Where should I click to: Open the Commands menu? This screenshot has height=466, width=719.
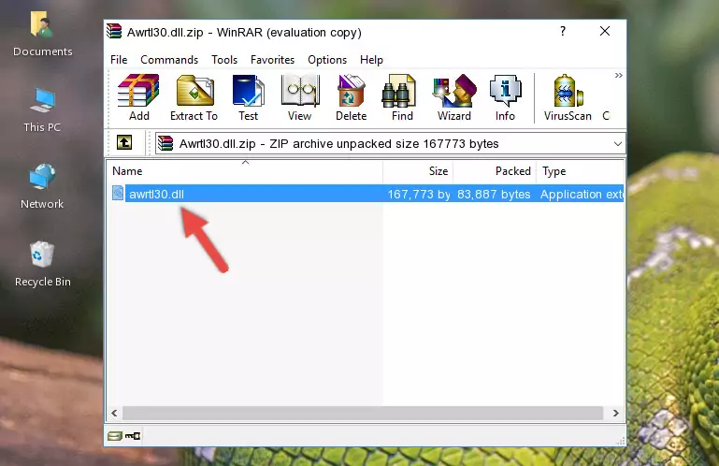[169, 60]
